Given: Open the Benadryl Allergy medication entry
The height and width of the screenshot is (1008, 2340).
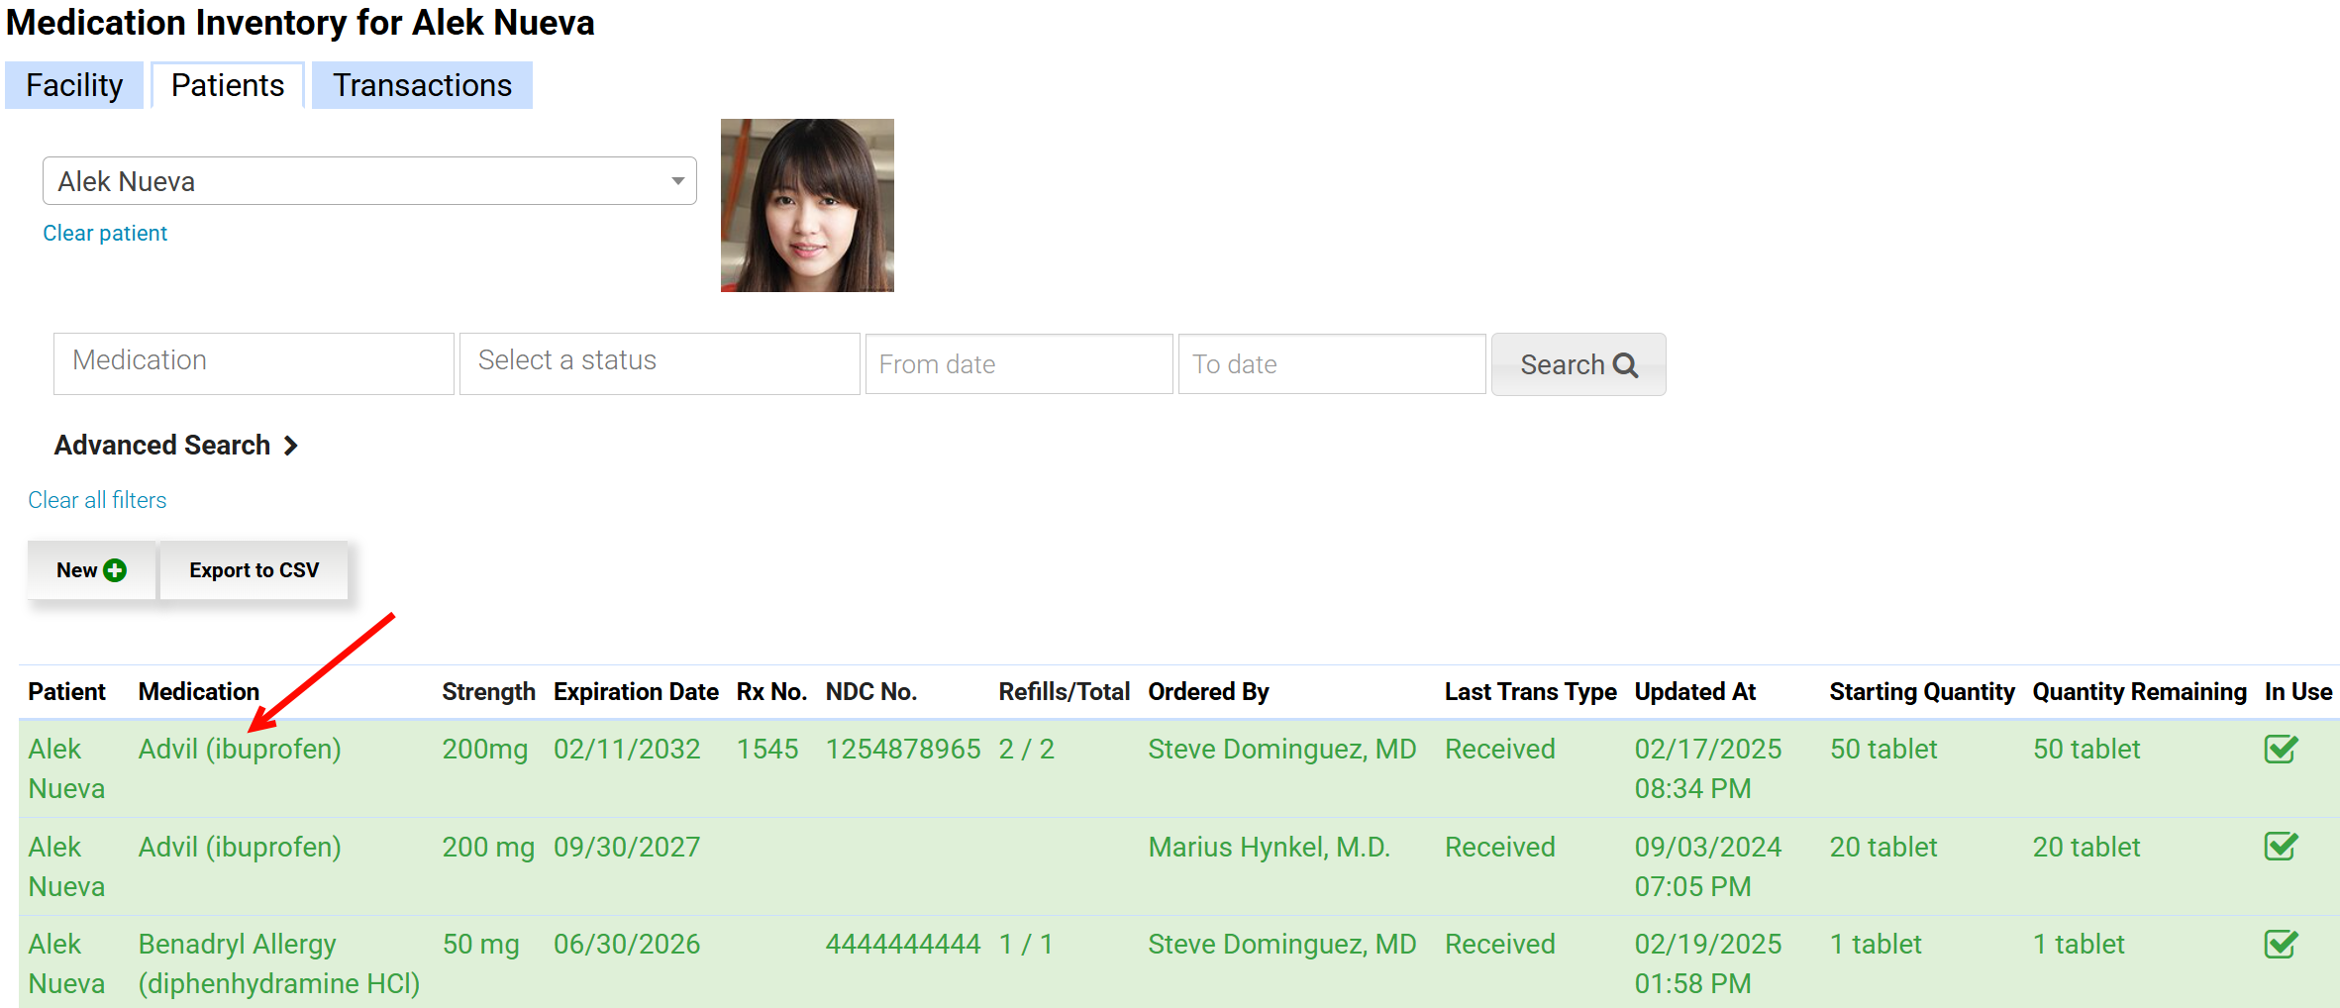Looking at the screenshot, I should [238, 945].
